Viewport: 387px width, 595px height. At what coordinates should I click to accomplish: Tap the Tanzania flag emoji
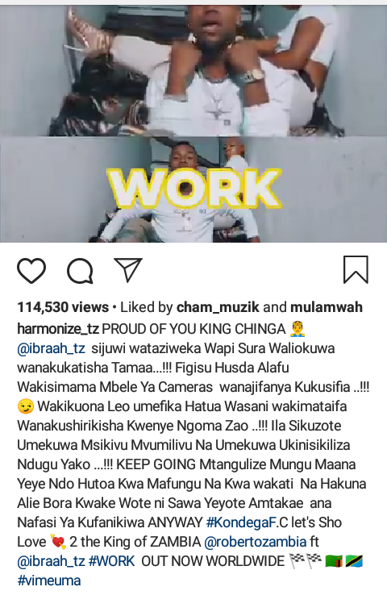pyautogui.click(x=354, y=561)
